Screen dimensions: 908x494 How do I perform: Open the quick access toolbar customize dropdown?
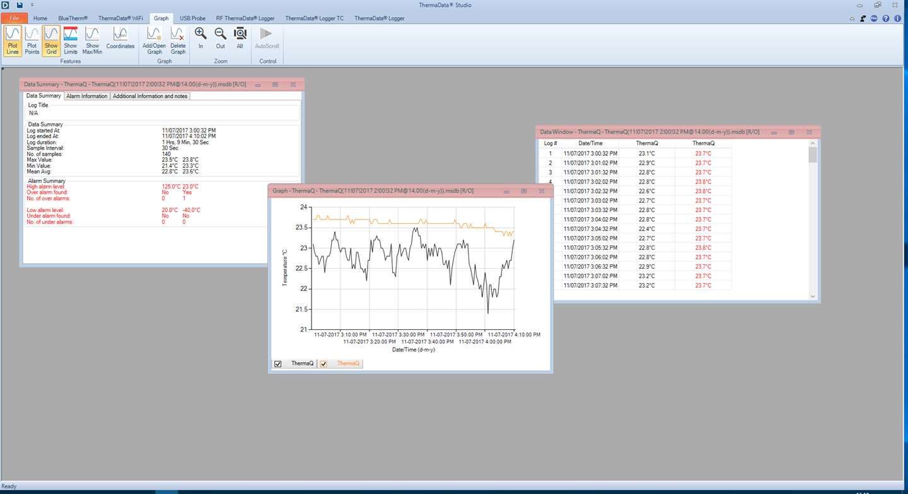32,5
